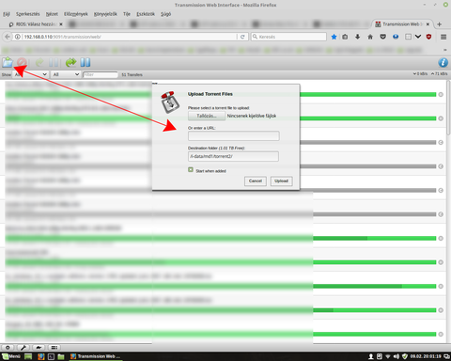Click the Cancel button in upload dialog

(x=256, y=180)
